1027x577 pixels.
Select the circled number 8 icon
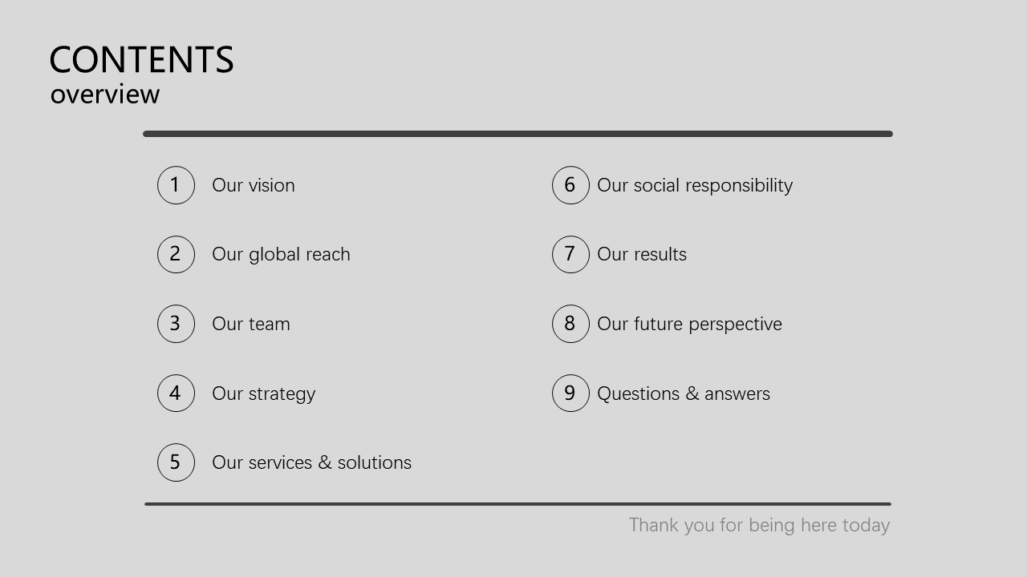(x=570, y=324)
